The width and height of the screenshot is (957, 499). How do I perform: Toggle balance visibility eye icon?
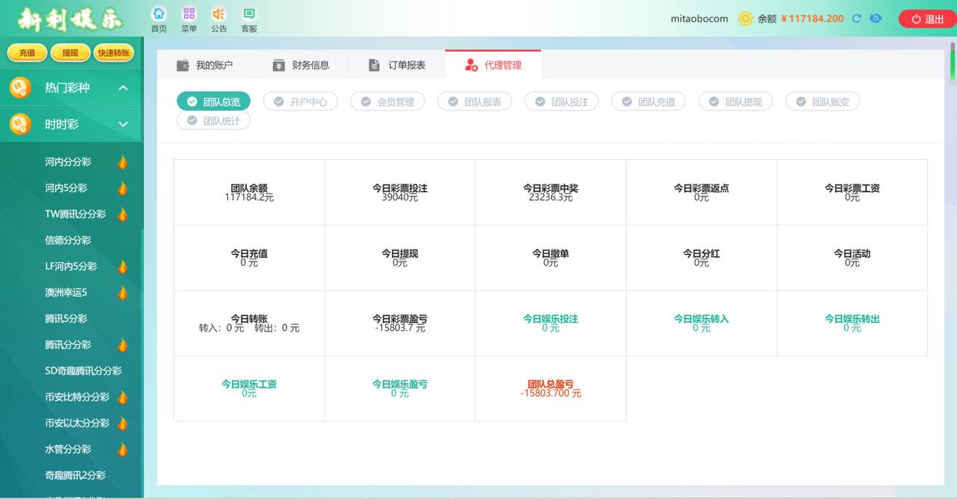[x=876, y=19]
